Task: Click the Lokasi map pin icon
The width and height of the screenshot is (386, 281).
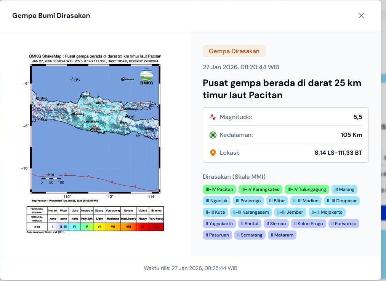Action: click(x=213, y=153)
